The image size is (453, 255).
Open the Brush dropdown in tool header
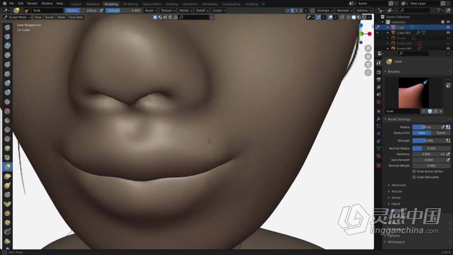coord(151,10)
